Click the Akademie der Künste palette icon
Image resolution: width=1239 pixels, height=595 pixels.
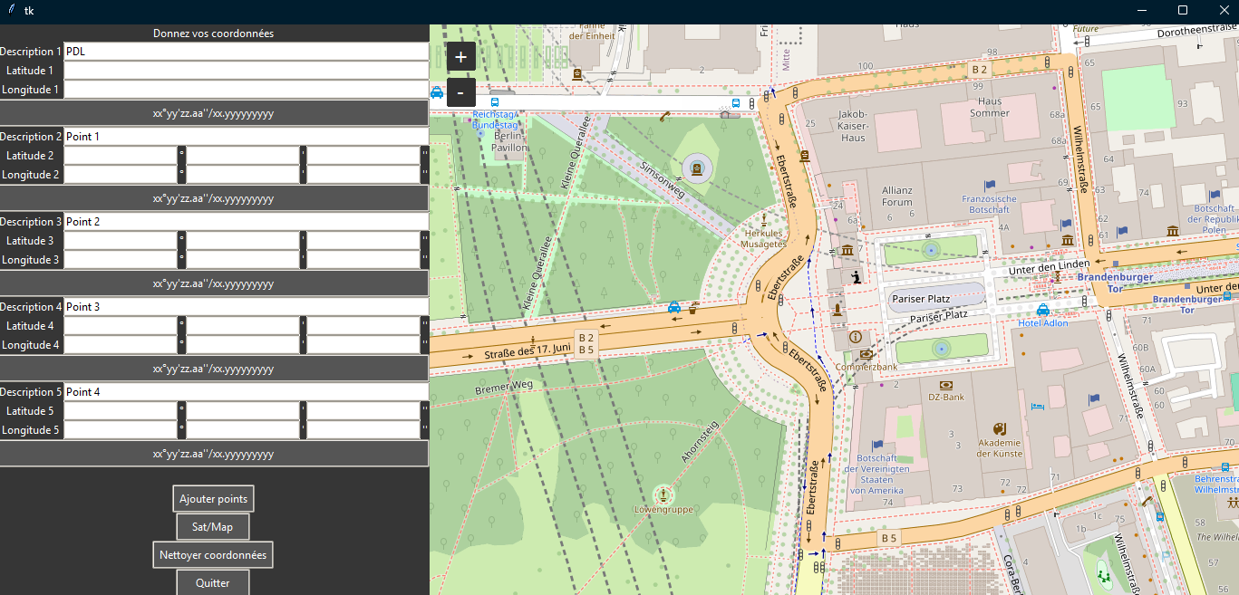click(1000, 428)
